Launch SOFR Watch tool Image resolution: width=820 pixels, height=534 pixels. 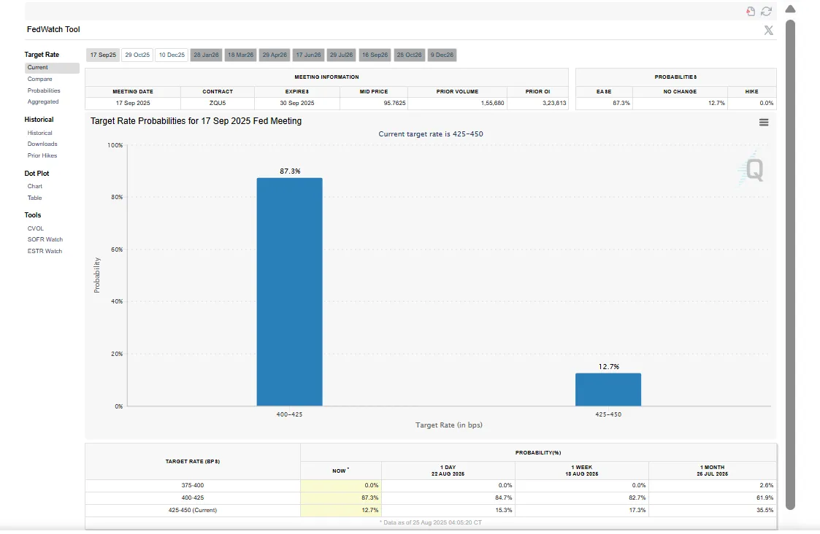point(45,239)
